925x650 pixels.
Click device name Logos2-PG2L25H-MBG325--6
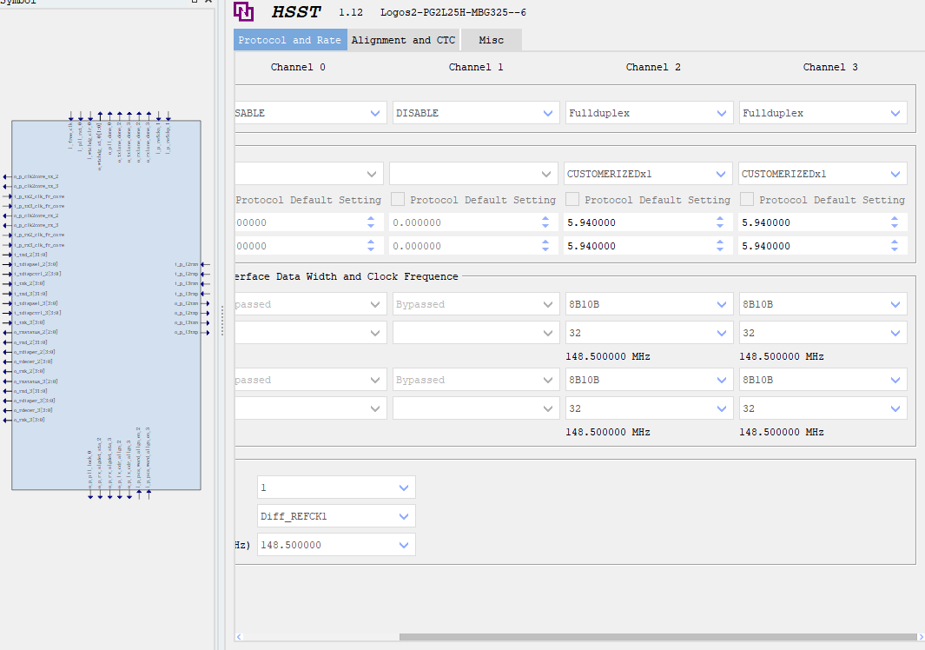[x=453, y=12]
